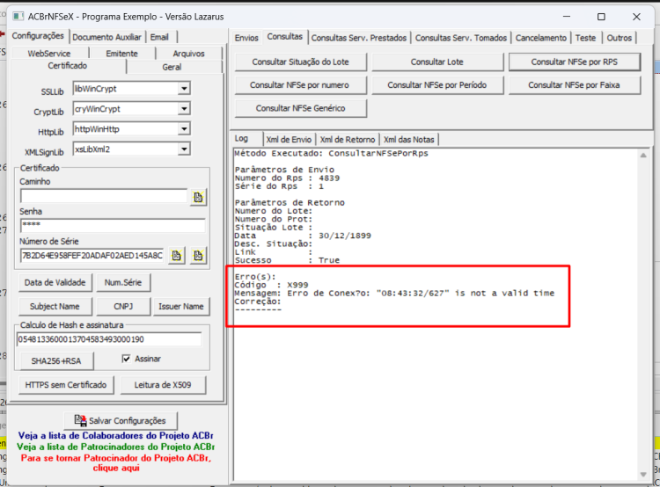Browse for the certificate file path
Screen dimensions: 660x487
pos(198,197)
